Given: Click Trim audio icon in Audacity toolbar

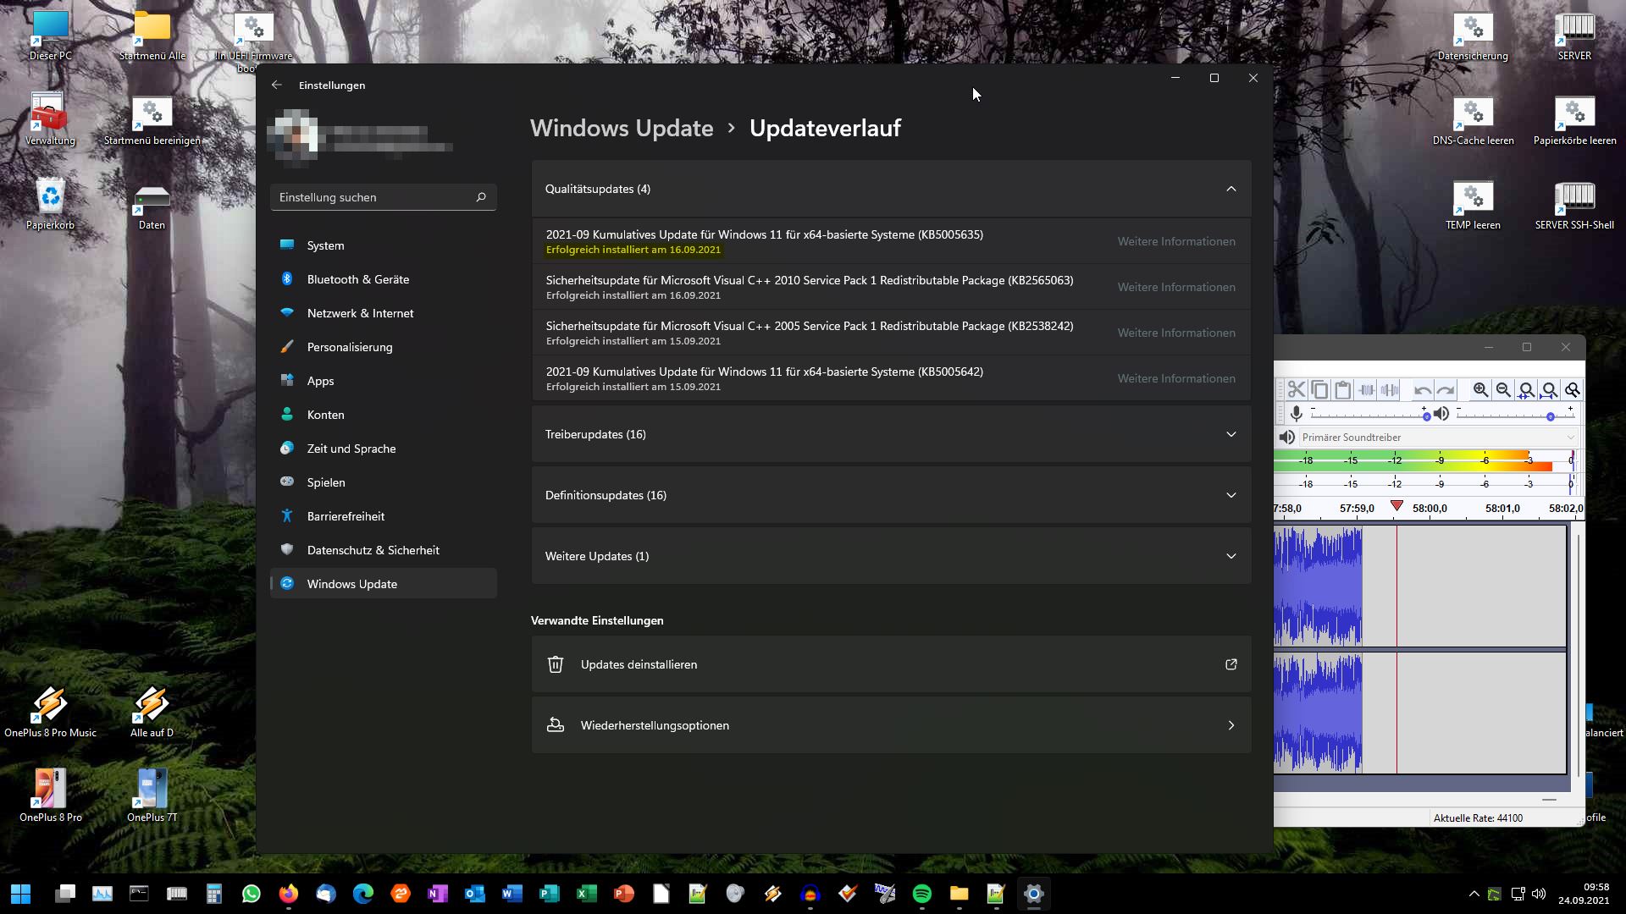Looking at the screenshot, I should [1367, 390].
